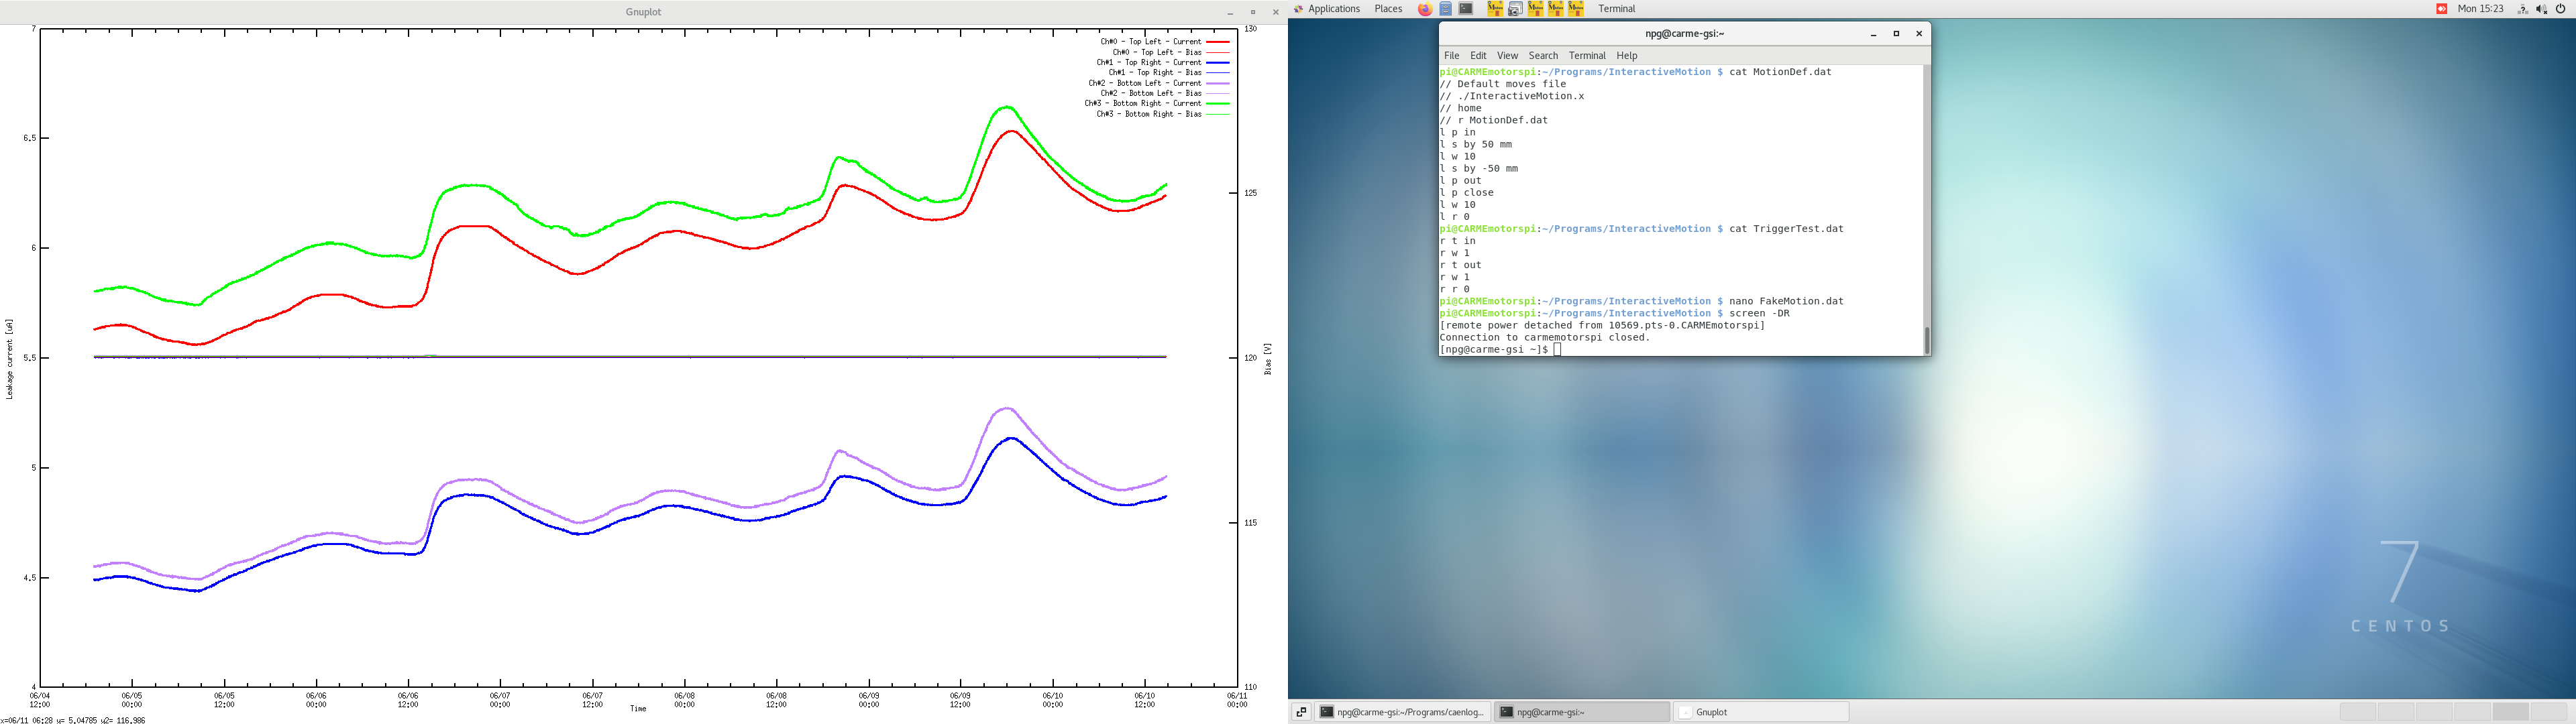Image resolution: width=2576 pixels, height=724 pixels.
Task: Click the show-desktop icon in bottom panel
Action: coord(1301,712)
